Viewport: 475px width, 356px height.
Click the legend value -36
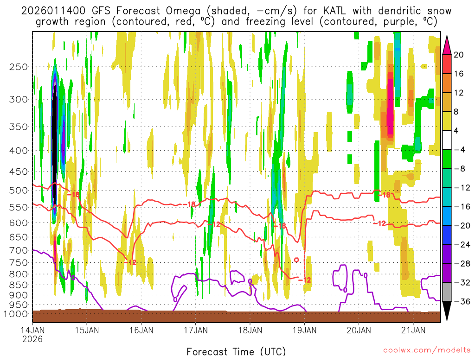(462, 301)
